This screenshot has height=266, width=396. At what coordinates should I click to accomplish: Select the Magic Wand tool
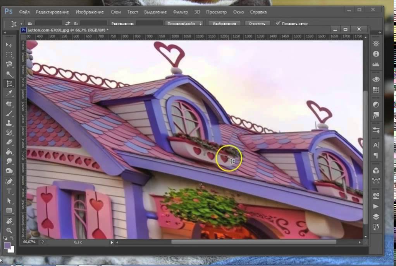pos(9,74)
